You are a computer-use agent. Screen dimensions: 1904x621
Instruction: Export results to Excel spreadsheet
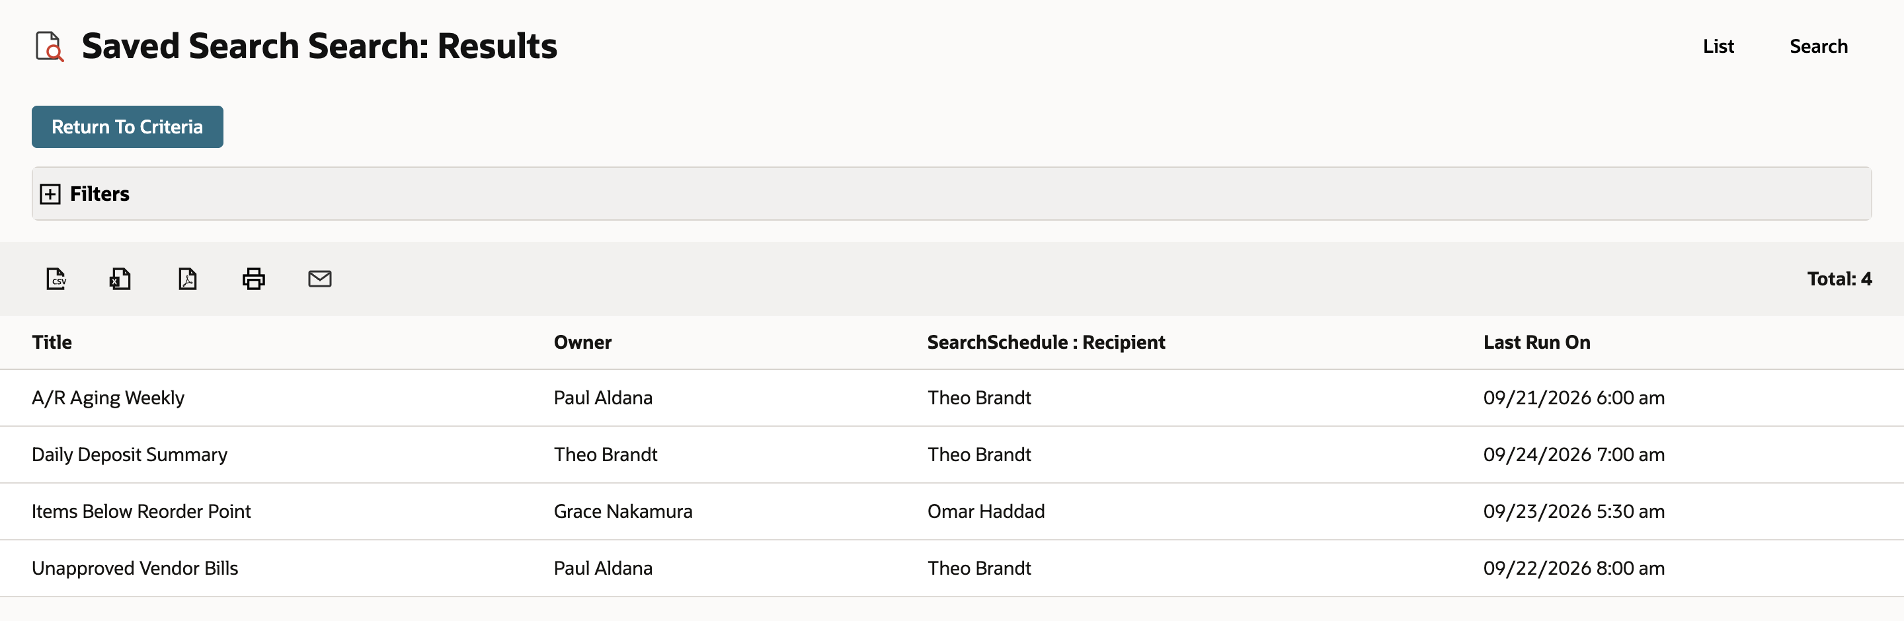pyautogui.click(x=120, y=278)
